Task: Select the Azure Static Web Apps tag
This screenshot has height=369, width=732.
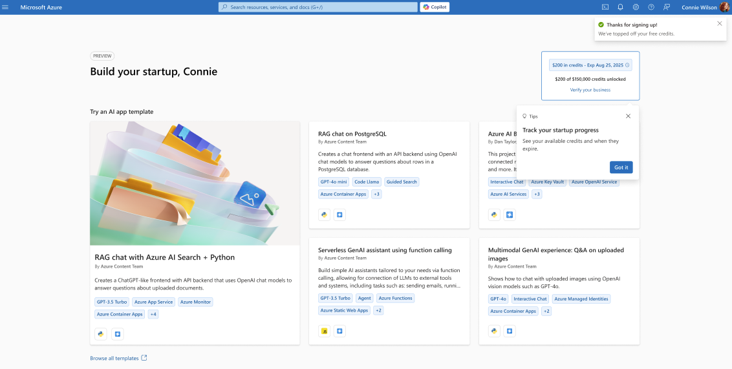Action: [343, 310]
